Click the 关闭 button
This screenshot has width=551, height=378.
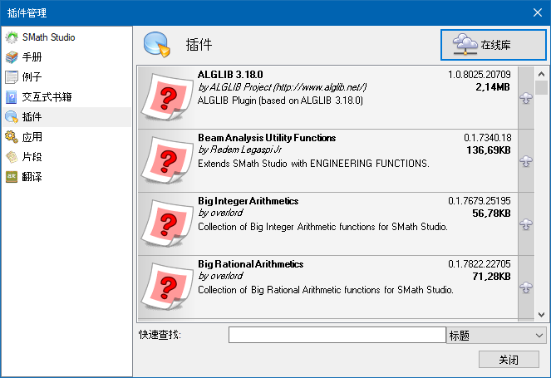(509, 360)
